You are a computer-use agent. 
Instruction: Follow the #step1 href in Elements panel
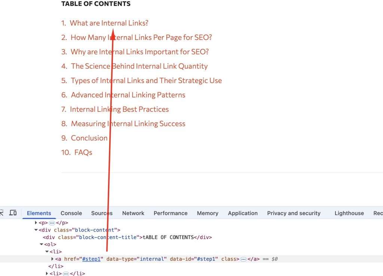tap(91, 259)
